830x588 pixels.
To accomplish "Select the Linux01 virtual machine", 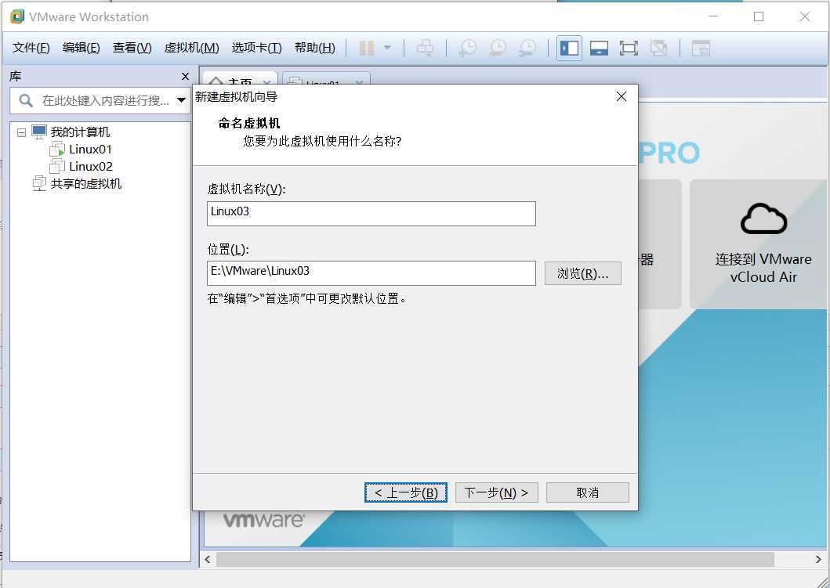I will point(90,150).
